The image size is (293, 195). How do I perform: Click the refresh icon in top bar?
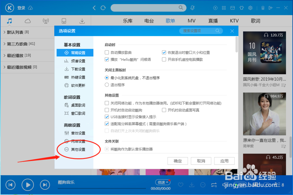pyautogui.click(x=103, y=8)
